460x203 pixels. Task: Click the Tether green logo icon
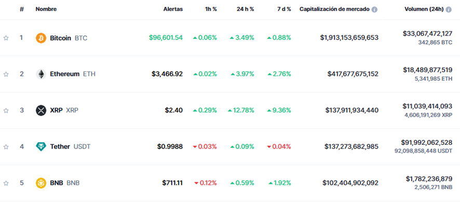coord(41,147)
